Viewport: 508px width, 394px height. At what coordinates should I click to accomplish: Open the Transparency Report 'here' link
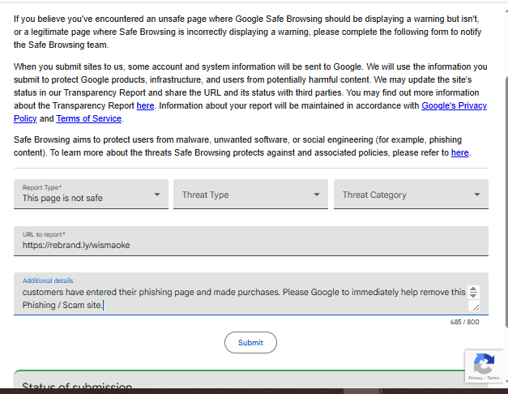coord(145,105)
